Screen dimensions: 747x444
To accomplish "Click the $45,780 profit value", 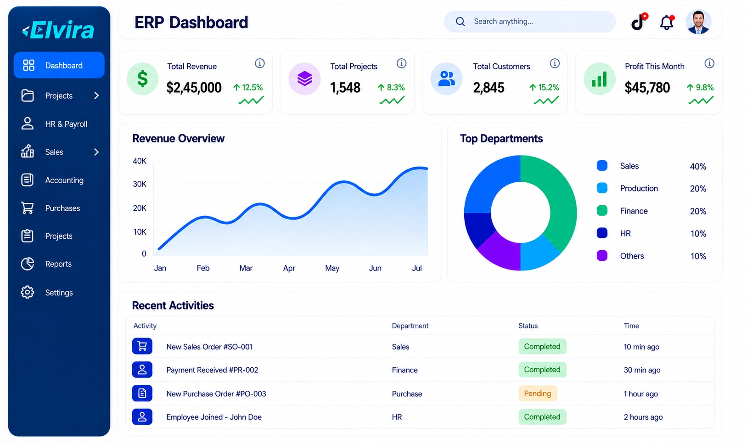I will click(x=647, y=87).
